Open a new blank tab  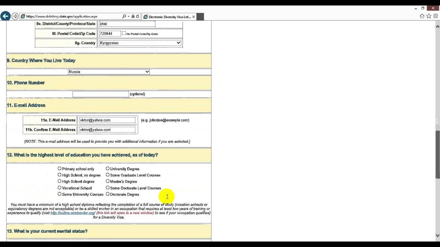pos(200,16)
